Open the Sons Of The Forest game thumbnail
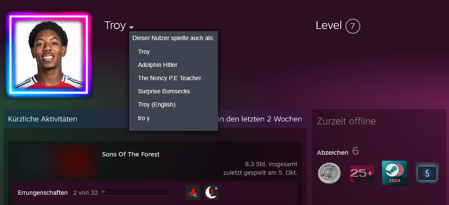Screen dimensions: 449x205 55,162
